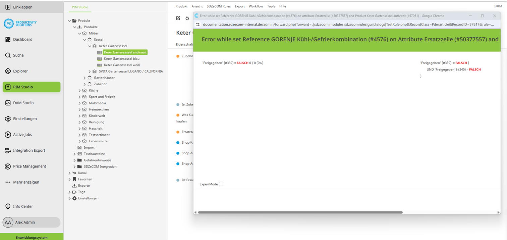
Task: Switch to the PIM Studio tab
Action: point(80,7)
